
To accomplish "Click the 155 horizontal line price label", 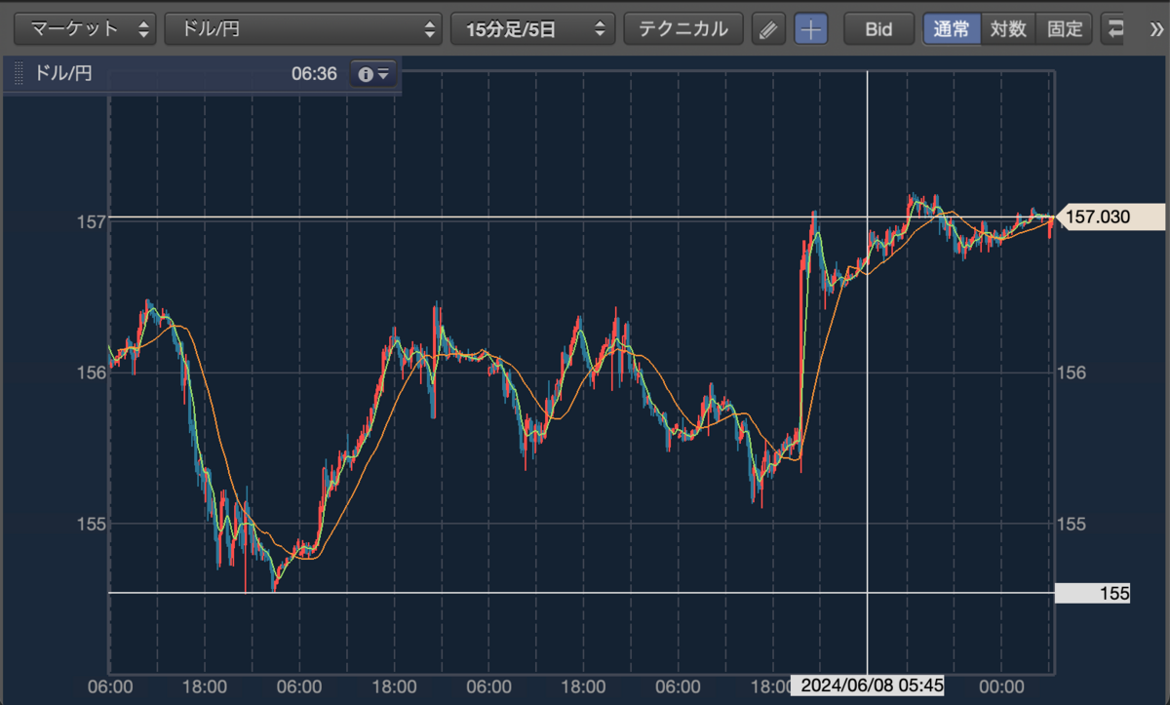I will (1092, 593).
